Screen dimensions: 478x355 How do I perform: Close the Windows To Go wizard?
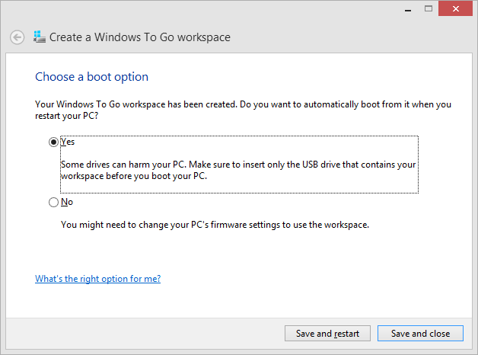tap(455, 8)
